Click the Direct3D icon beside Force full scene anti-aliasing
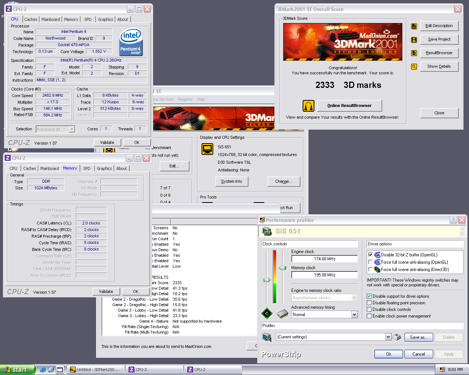 [377, 270]
